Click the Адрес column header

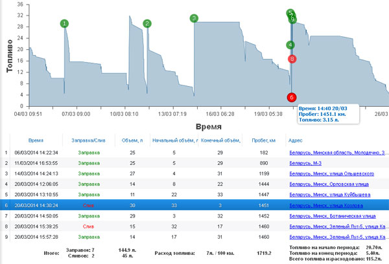tap(294, 140)
